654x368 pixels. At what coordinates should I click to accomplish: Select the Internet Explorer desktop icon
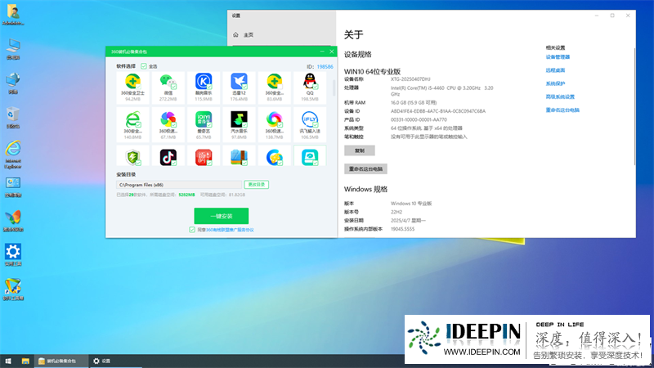tap(13, 155)
